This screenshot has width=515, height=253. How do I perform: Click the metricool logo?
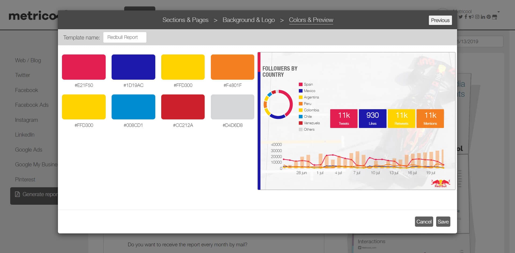33,16
